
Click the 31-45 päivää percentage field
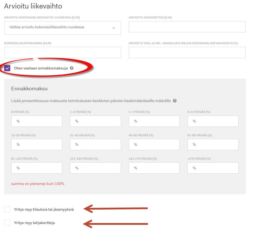point(95,145)
